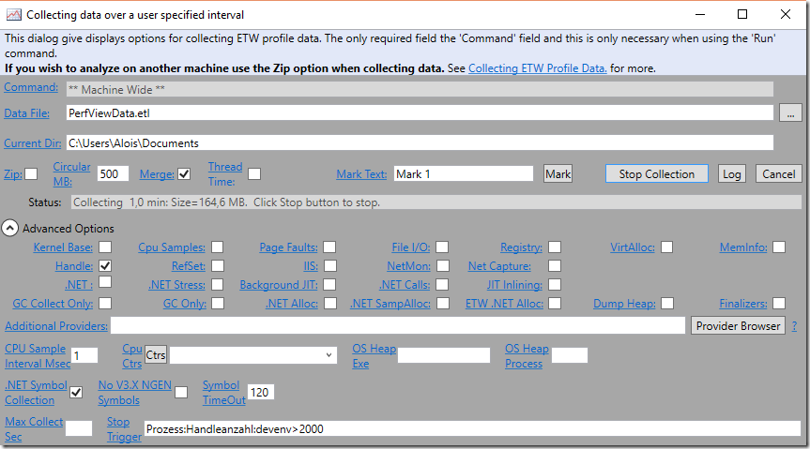Enable the .NET Alloc checkbox
The height and width of the screenshot is (449, 810).
(x=330, y=303)
